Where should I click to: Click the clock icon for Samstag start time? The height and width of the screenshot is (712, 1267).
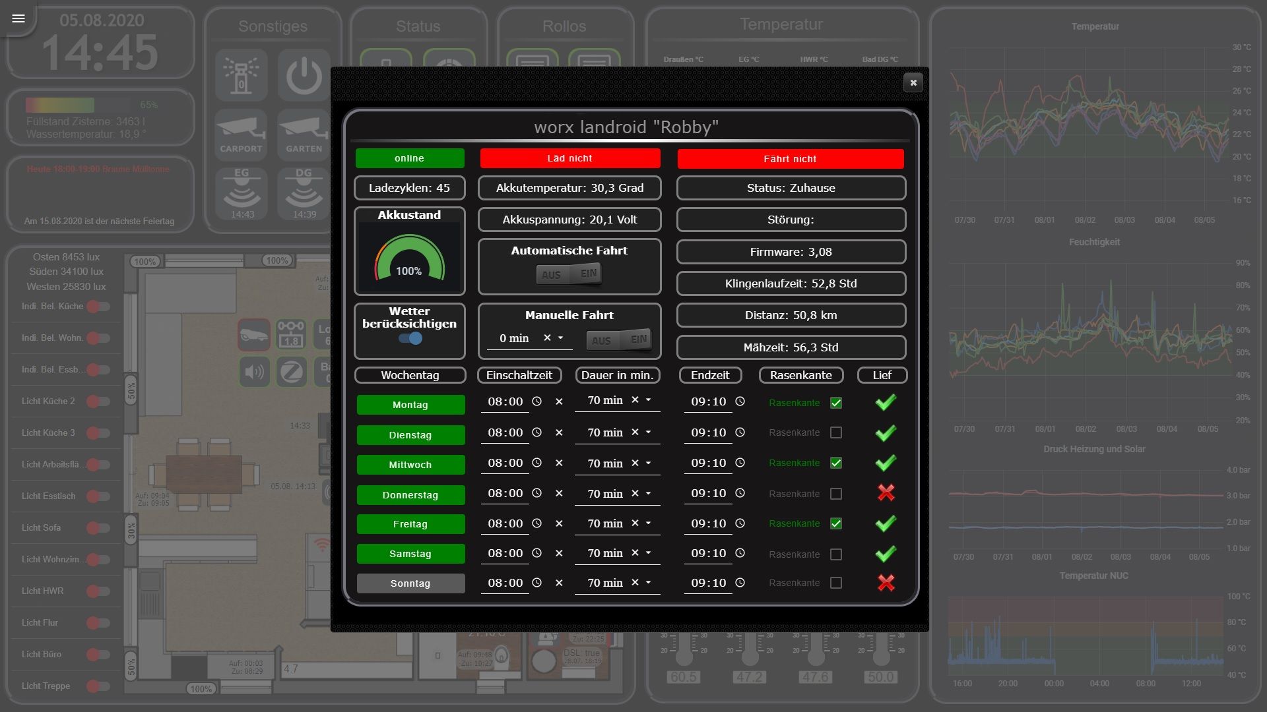[536, 553]
